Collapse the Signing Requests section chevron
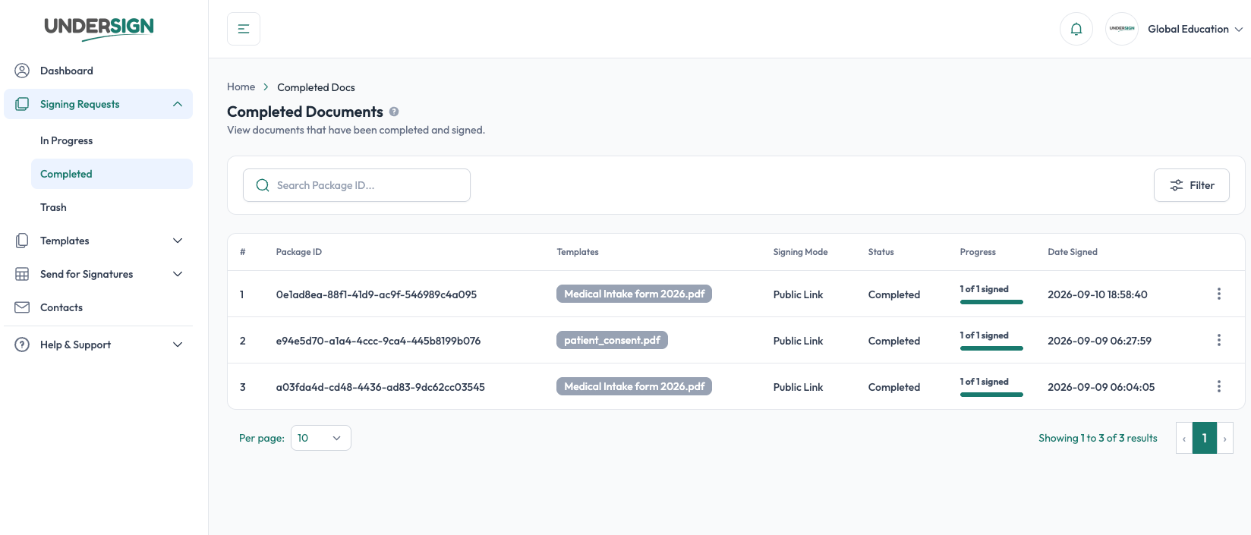Screen dimensions: 1251x535 point(178,104)
